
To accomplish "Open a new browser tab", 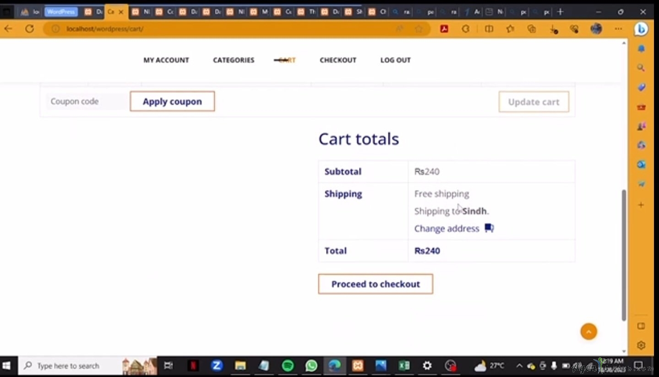I will click(x=560, y=12).
